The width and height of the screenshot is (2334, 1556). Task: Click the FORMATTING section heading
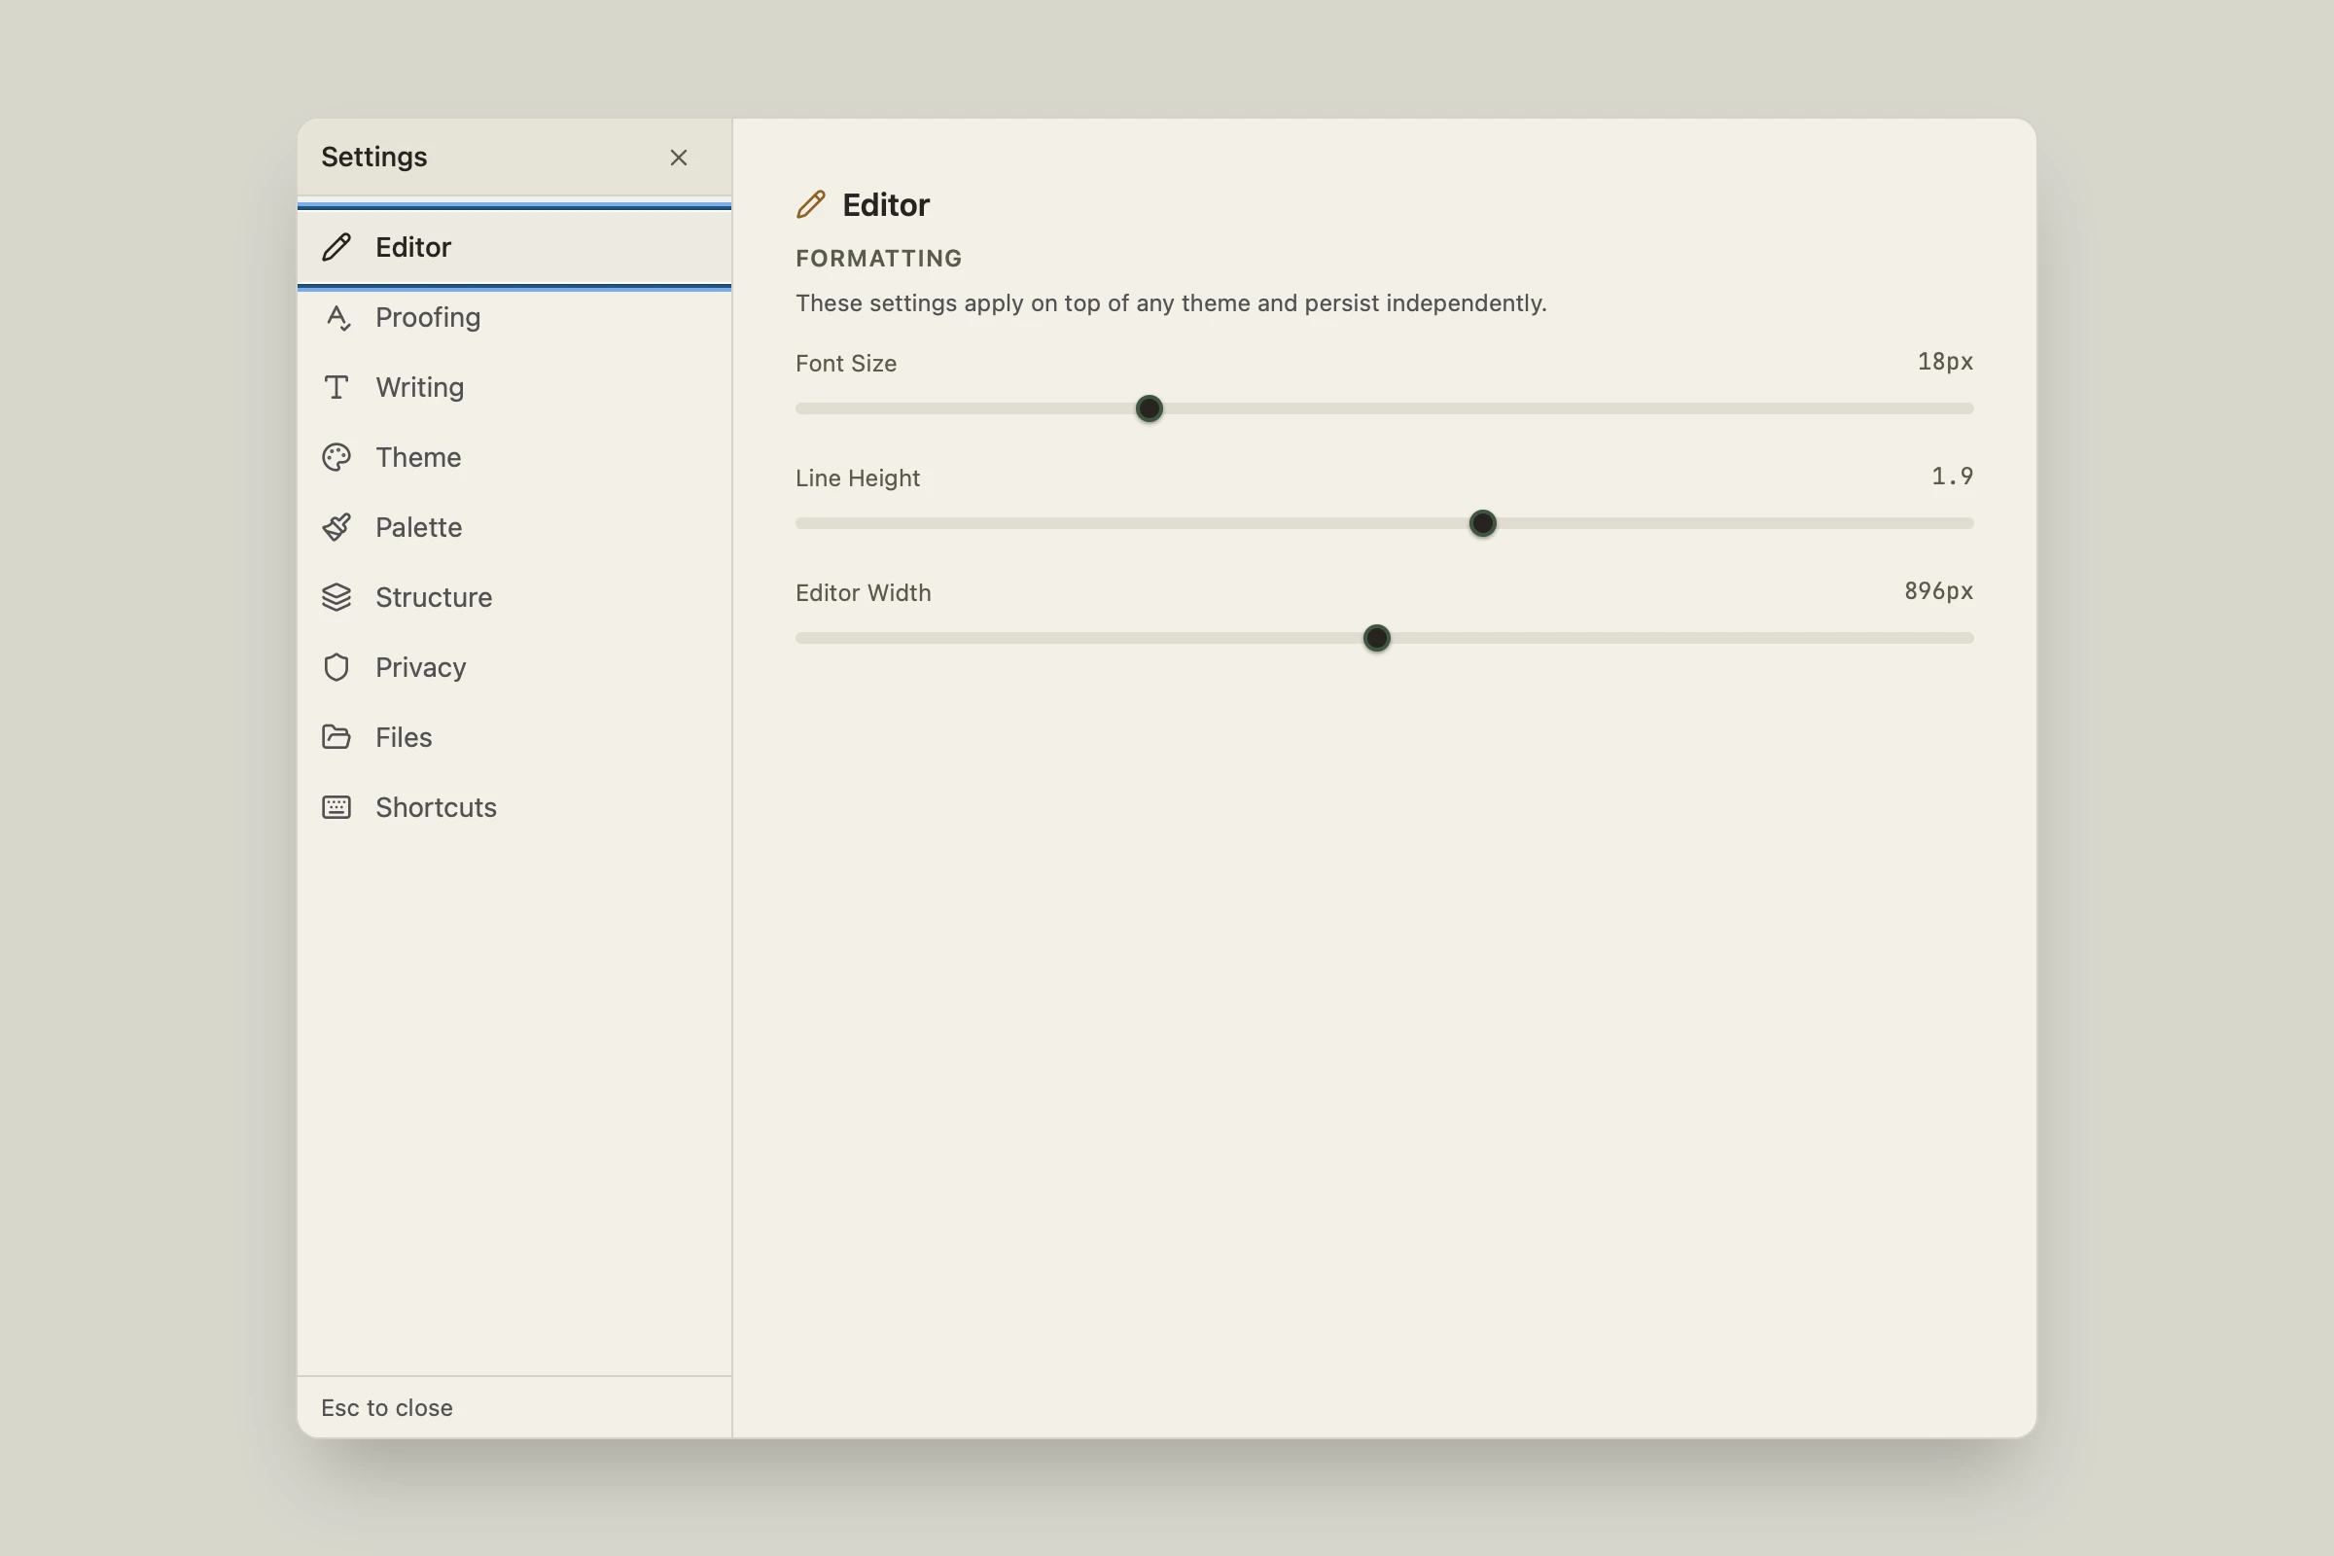pos(879,258)
